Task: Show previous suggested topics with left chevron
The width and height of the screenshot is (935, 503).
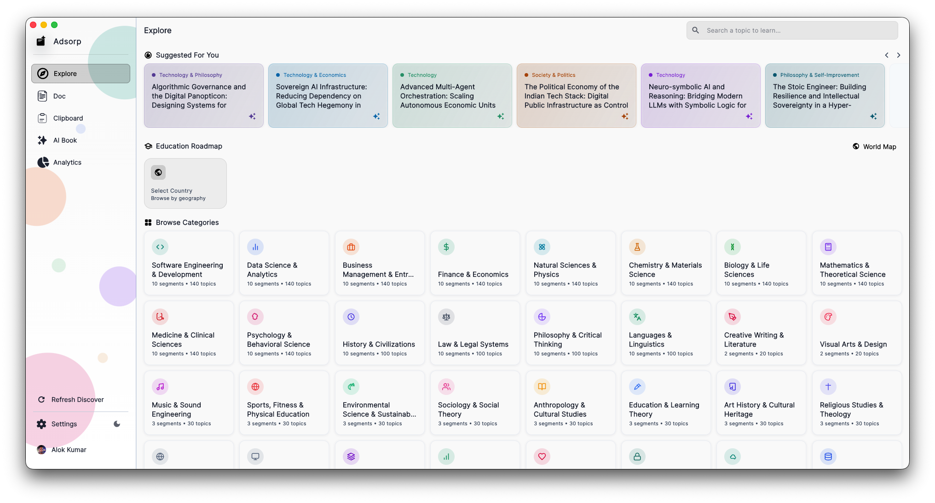Action: 887,55
